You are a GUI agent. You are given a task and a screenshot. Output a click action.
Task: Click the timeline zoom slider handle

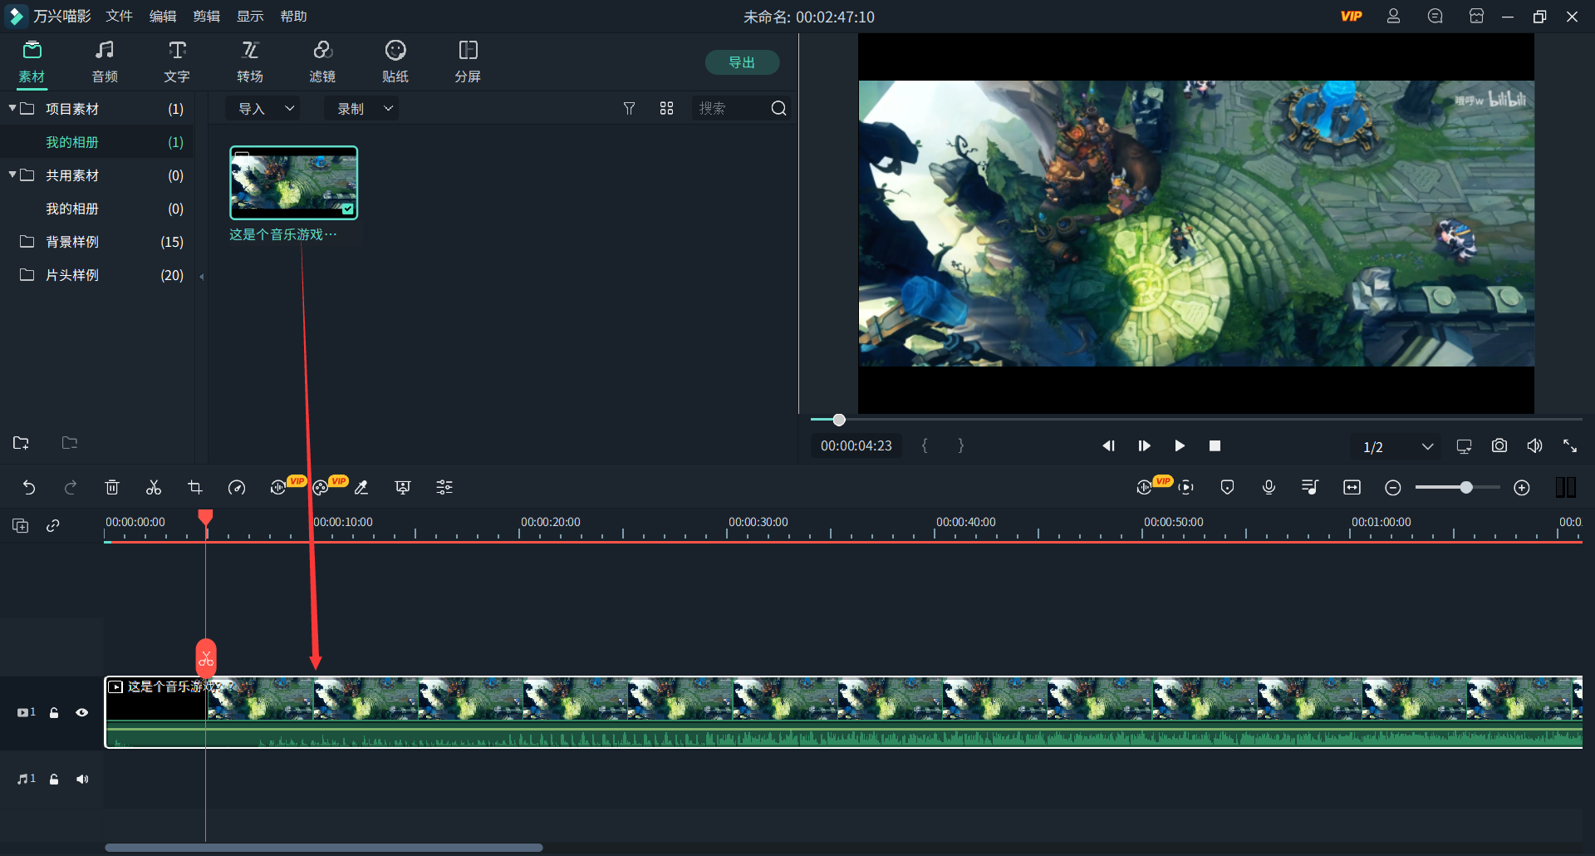pyautogui.click(x=1466, y=488)
